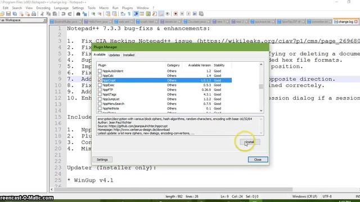360x202 pixels.
Task: Click the Zoom In toolbar icon
Action: (x=93, y=14)
